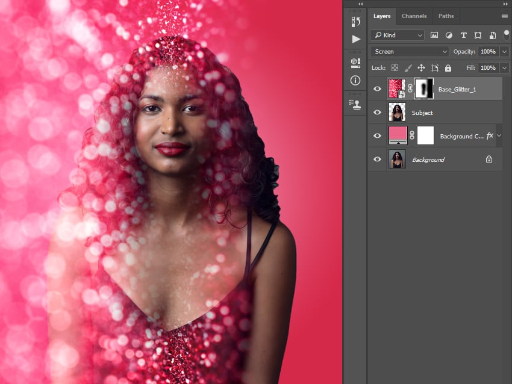Filter layers by pixel layer type
Screen dimensions: 512x384
434,36
